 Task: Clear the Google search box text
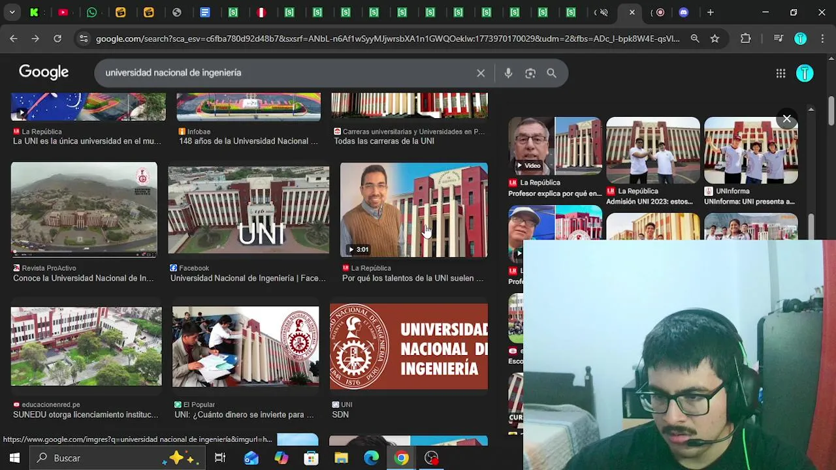481,73
